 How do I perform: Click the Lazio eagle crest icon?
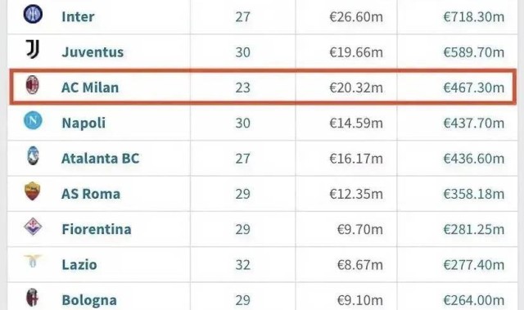pyautogui.click(x=33, y=261)
